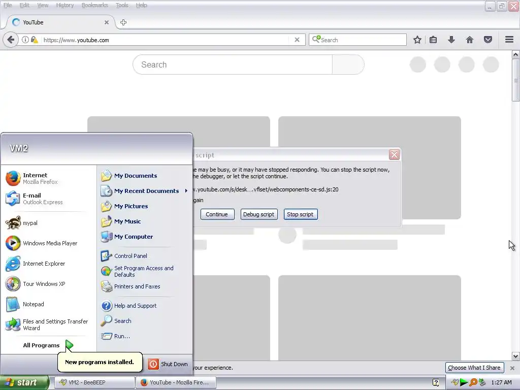Open Firefox Help menu
This screenshot has height=390, width=520.
(142, 5)
